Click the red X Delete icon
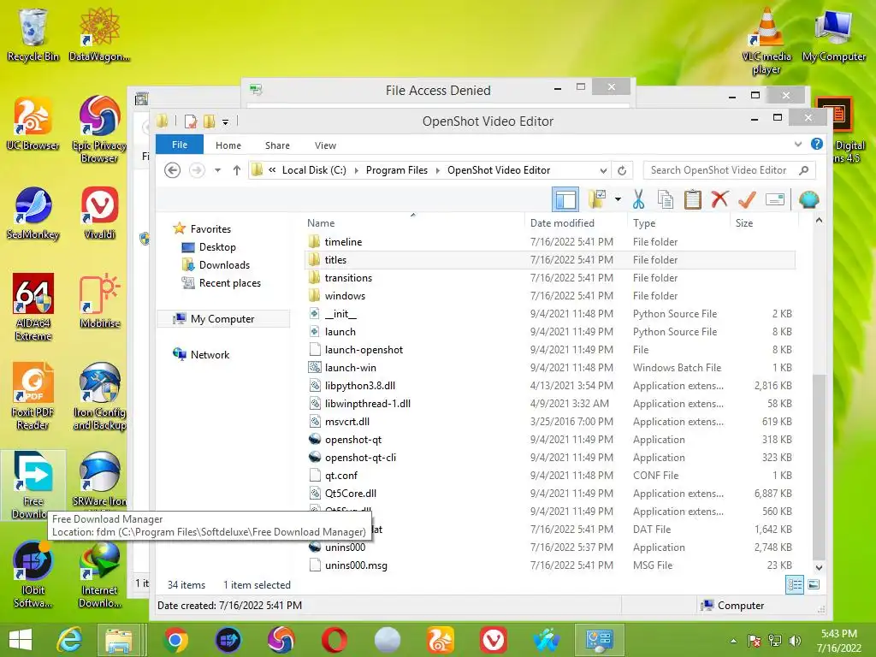The height and width of the screenshot is (657, 876). (719, 199)
